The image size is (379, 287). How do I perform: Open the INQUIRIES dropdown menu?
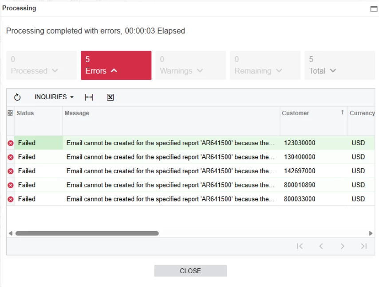click(x=54, y=97)
